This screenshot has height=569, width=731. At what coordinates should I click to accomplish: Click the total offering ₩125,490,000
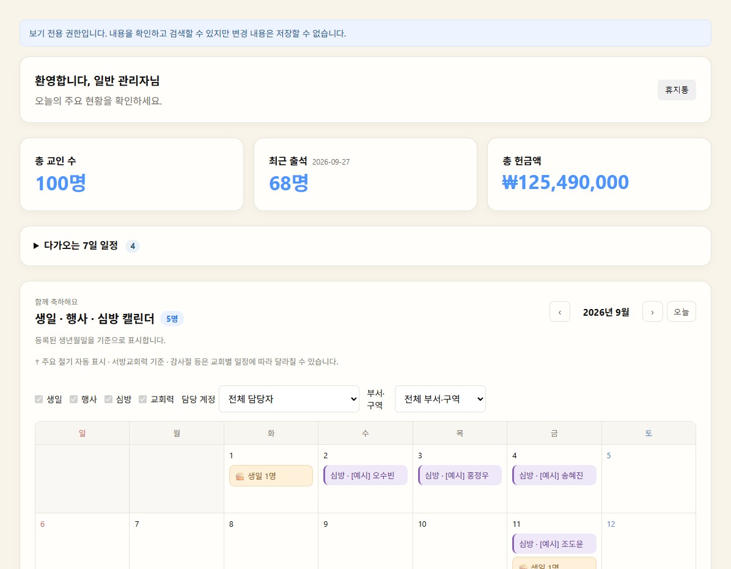565,182
